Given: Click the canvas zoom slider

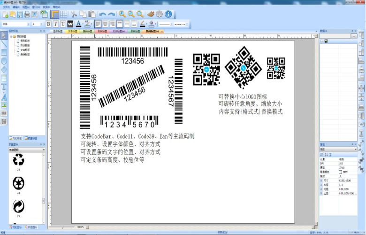Looking at the screenshot, I should 62,227.
